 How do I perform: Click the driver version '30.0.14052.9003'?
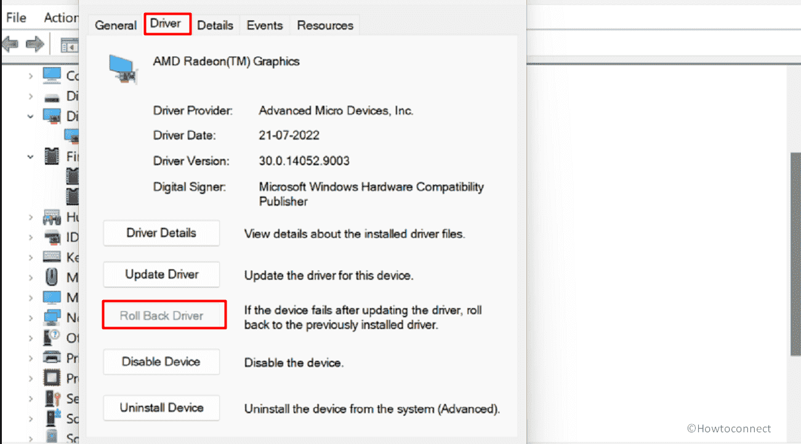pyautogui.click(x=304, y=161)
